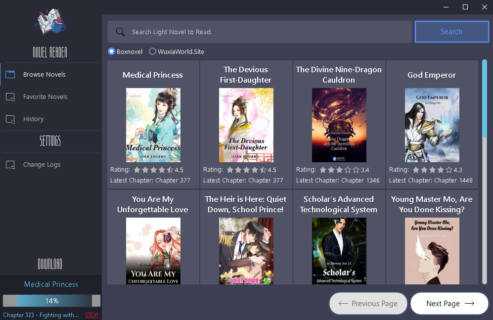
Task: Click the Favorite Novels sidebar icon
Action: [x=10, y=97]
